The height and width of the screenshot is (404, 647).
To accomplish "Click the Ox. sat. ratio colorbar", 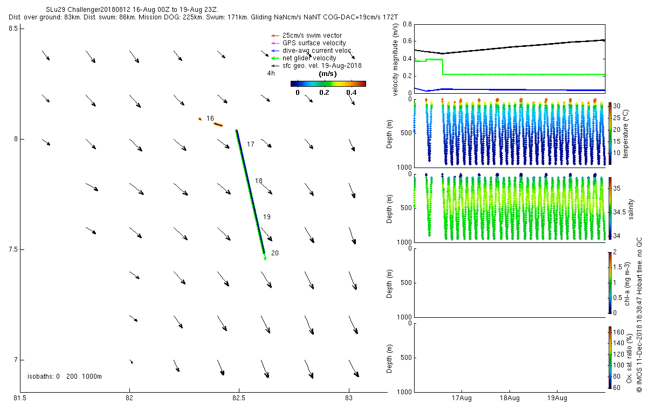I will pyautogui.click(x=610, y=357).
